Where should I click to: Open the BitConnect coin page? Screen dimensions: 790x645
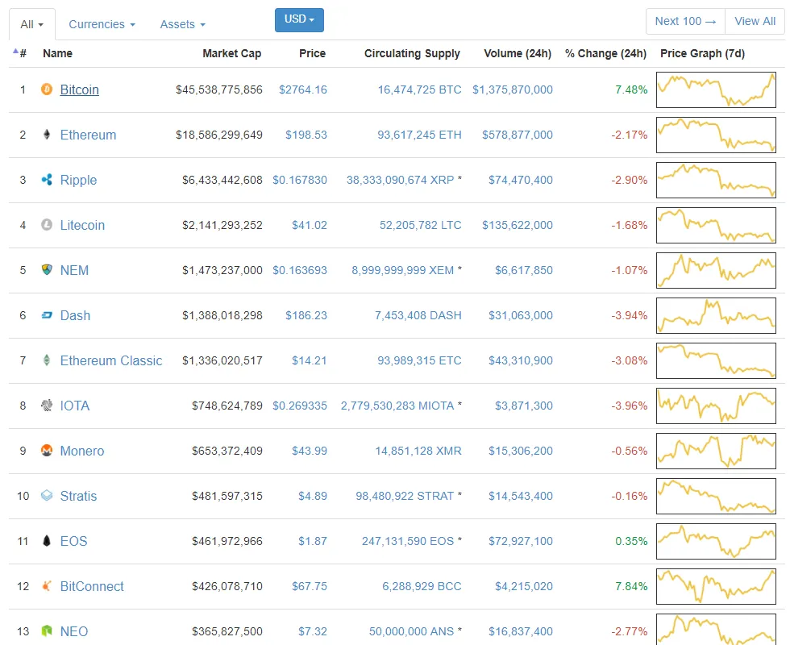point(92,586)
